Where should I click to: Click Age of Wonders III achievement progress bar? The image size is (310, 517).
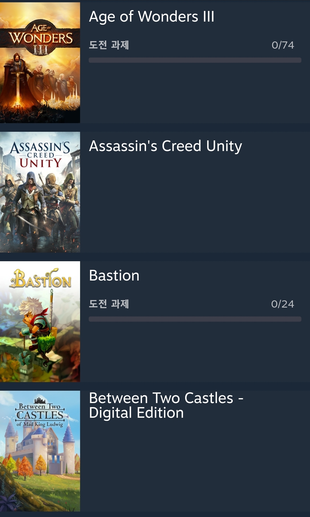click(195, 60)
